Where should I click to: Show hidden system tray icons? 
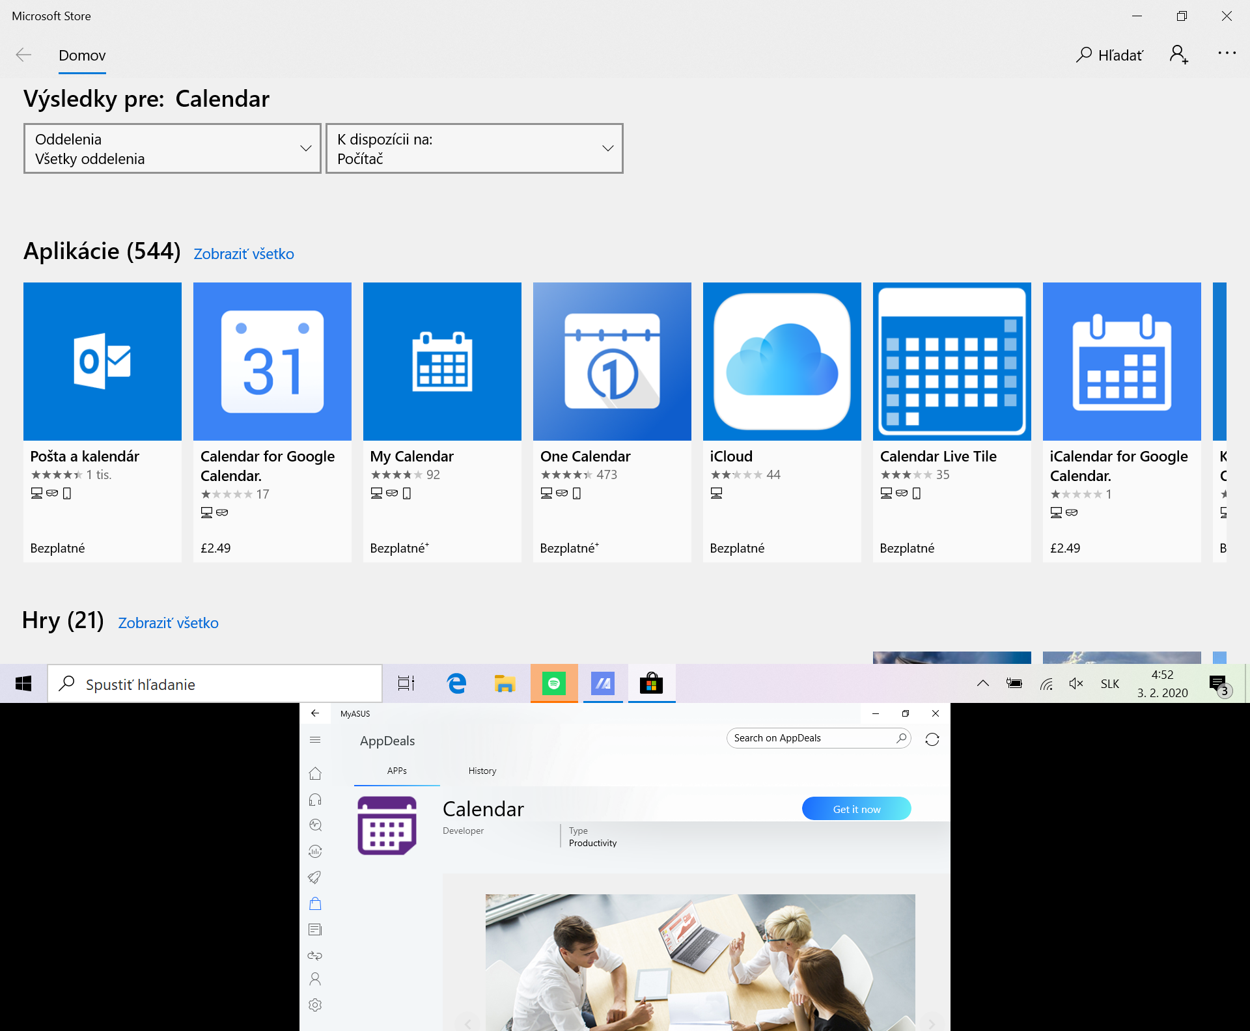coord(983,683)
